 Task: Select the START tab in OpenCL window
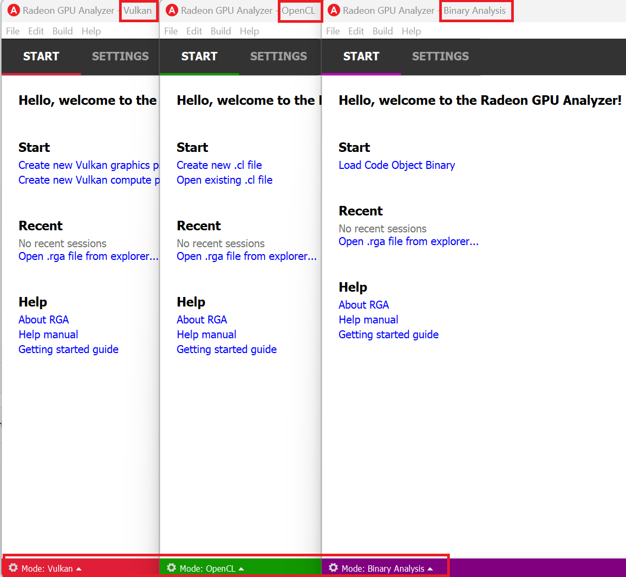(199, 56)
